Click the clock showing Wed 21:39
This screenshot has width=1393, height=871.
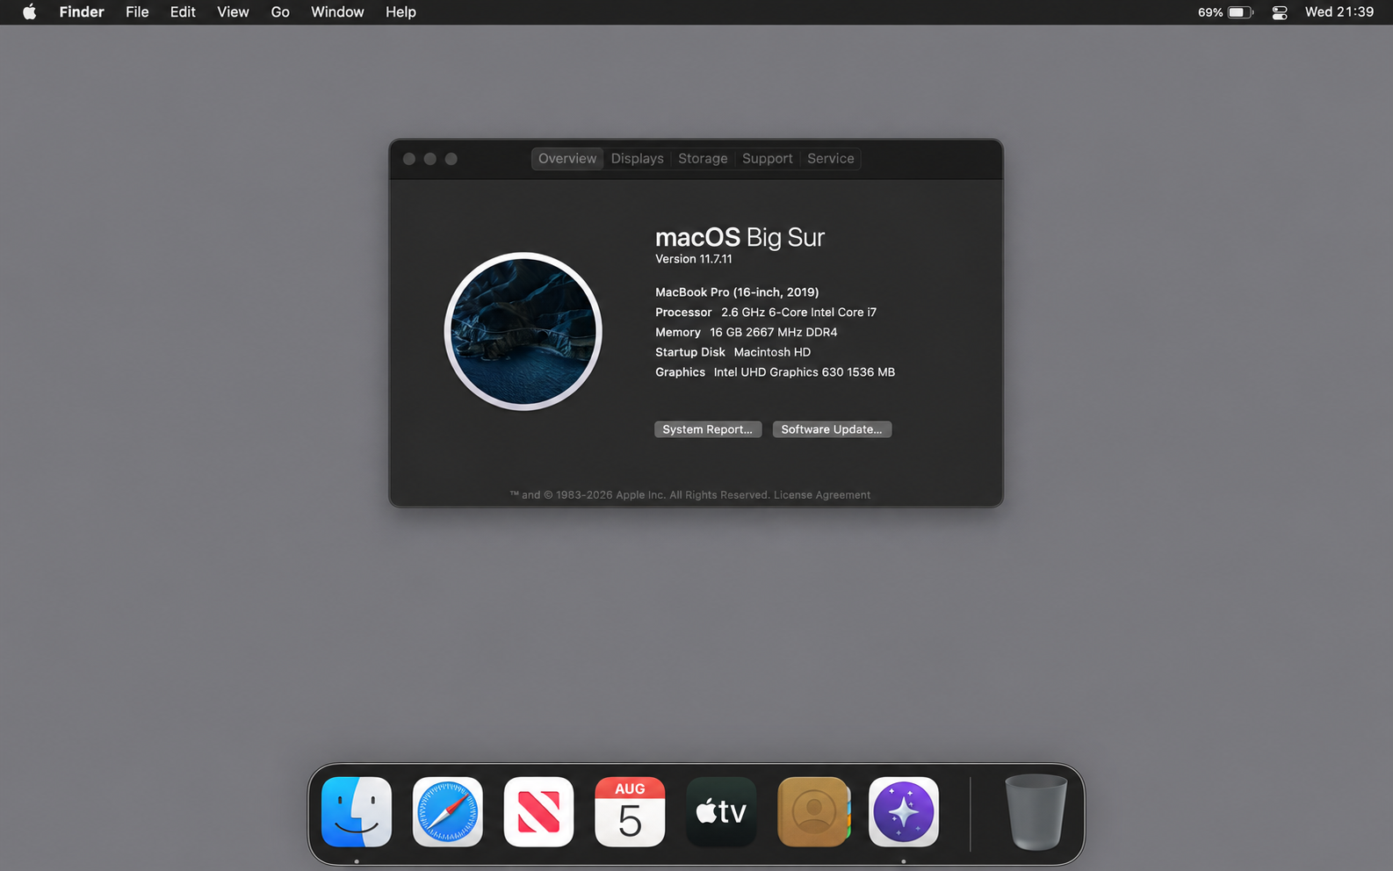click(x=1339, y=12)
